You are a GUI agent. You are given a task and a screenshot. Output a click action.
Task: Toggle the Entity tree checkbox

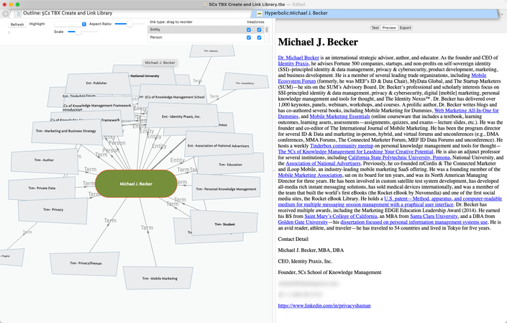point(249,29)
